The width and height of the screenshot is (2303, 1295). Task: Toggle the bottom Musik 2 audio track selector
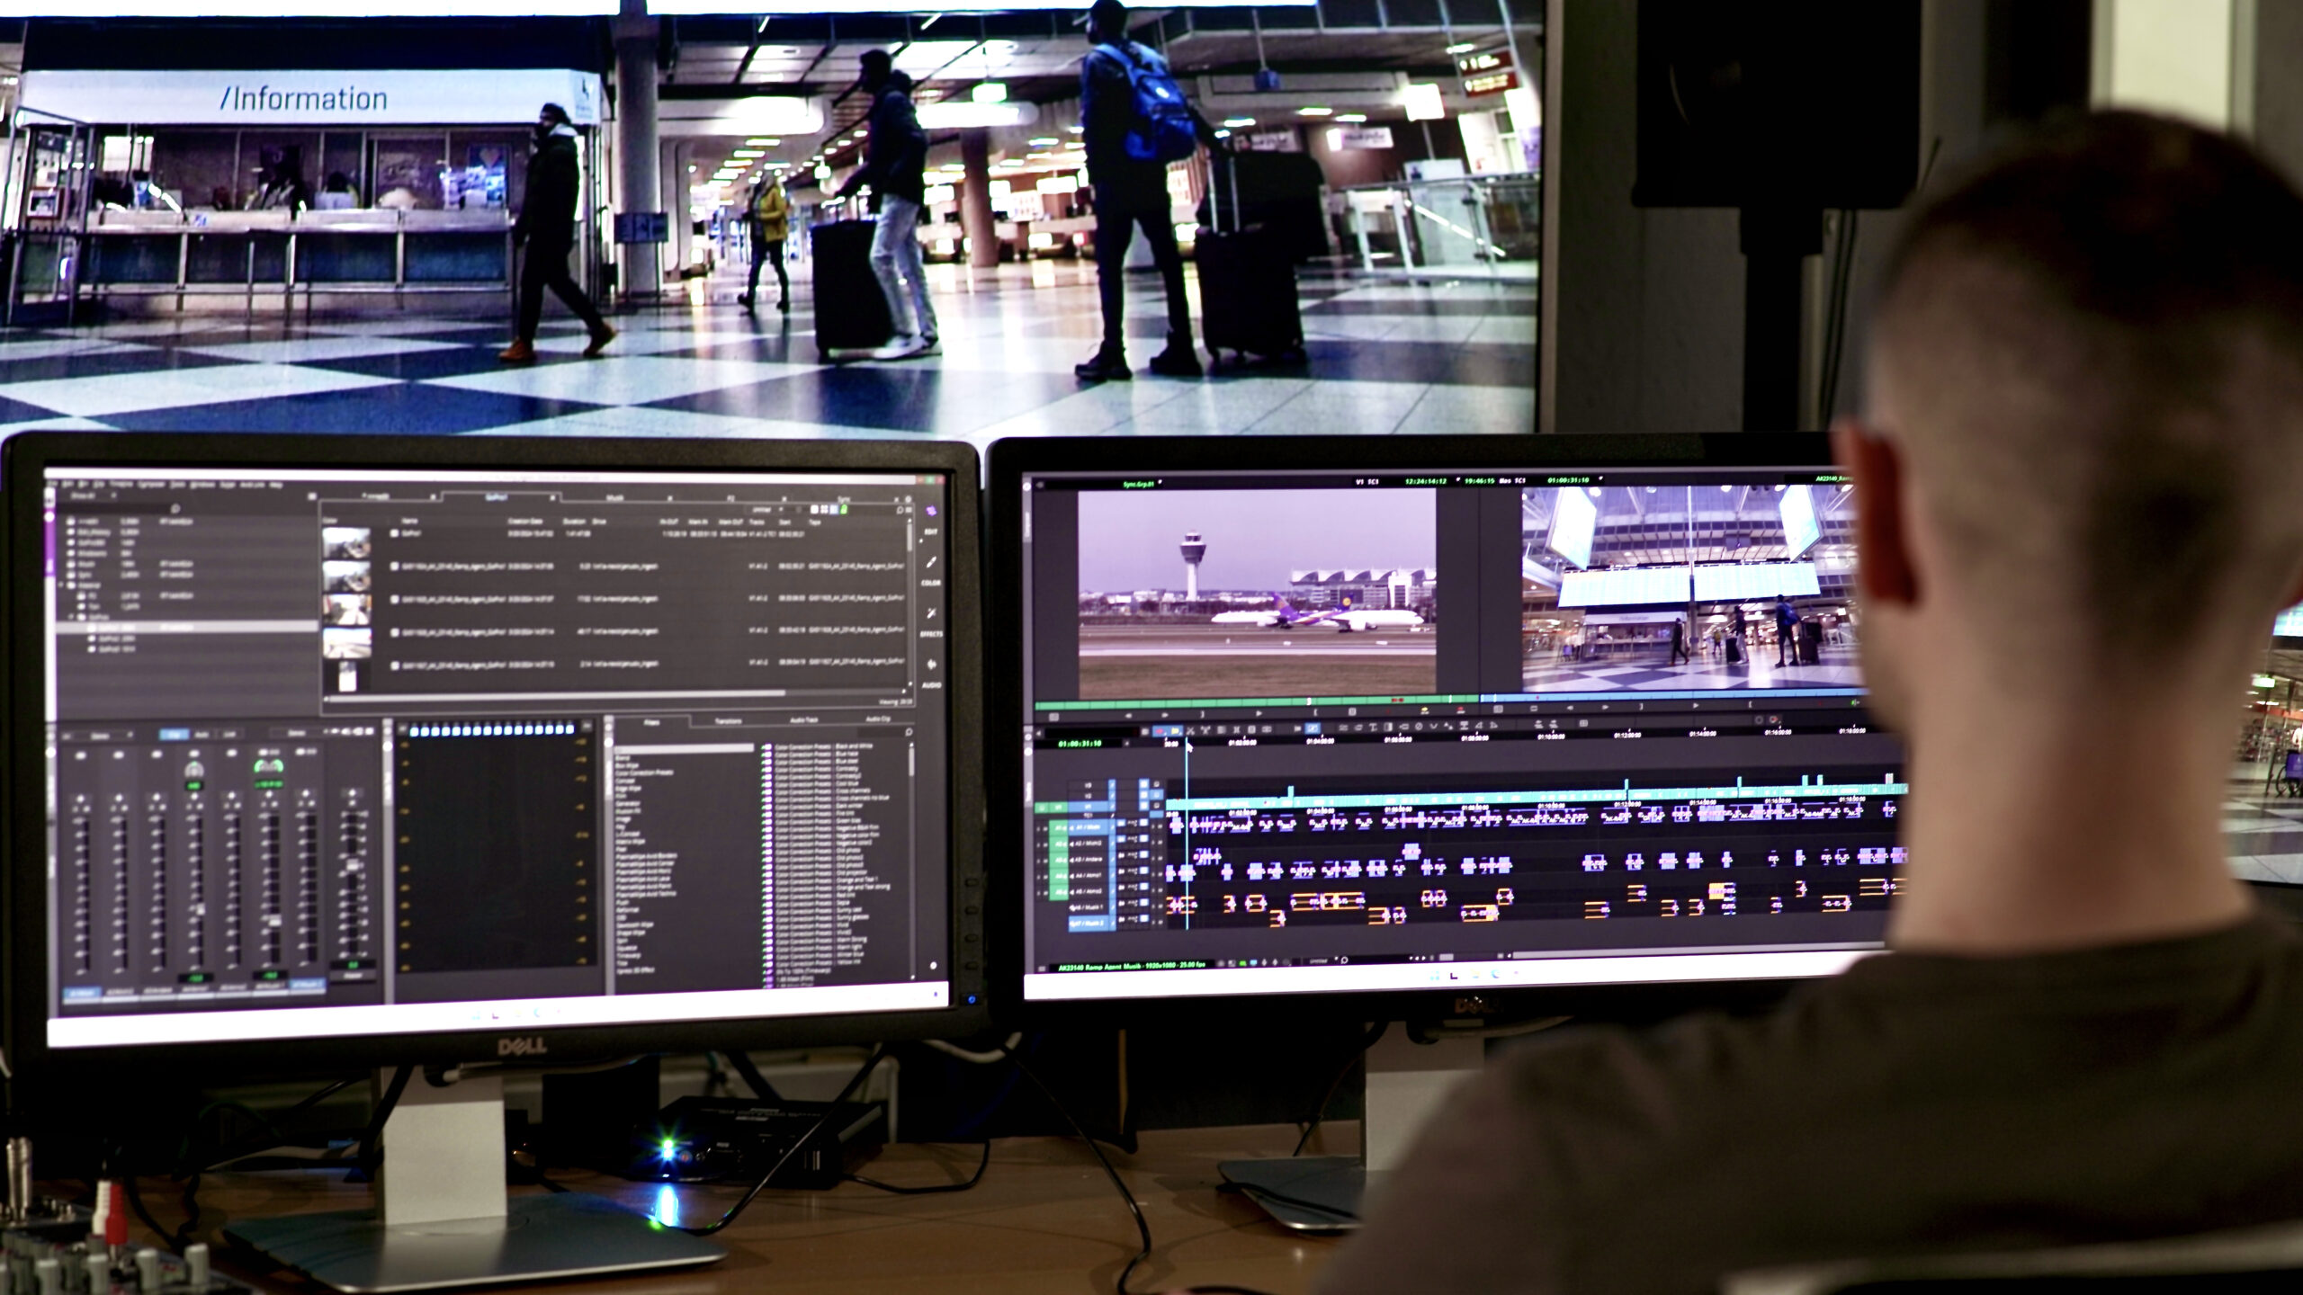1088,924
